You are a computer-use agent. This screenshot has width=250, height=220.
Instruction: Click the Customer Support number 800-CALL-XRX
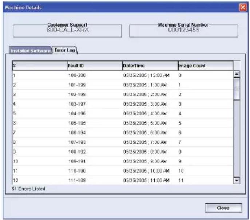tap(67, 30)
